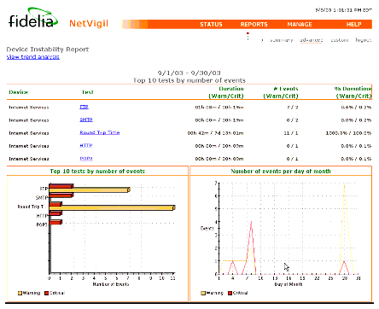Click the 7 / 2 events value
This screenshot has width=379, height=309.
point(292,108)
